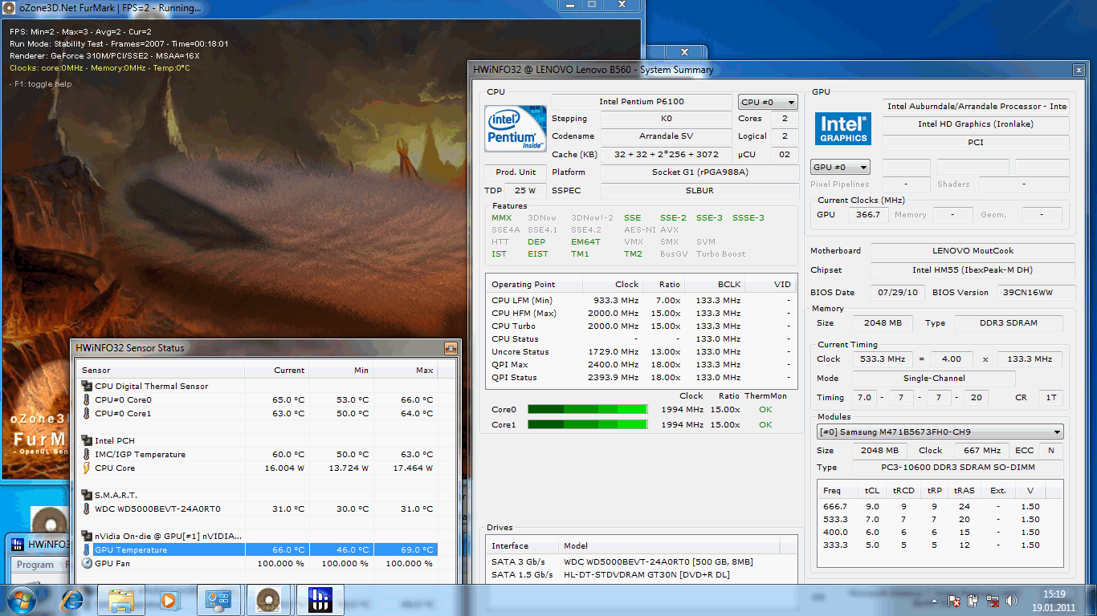Switch to FurMark donut taskbar button

(268, 599)
